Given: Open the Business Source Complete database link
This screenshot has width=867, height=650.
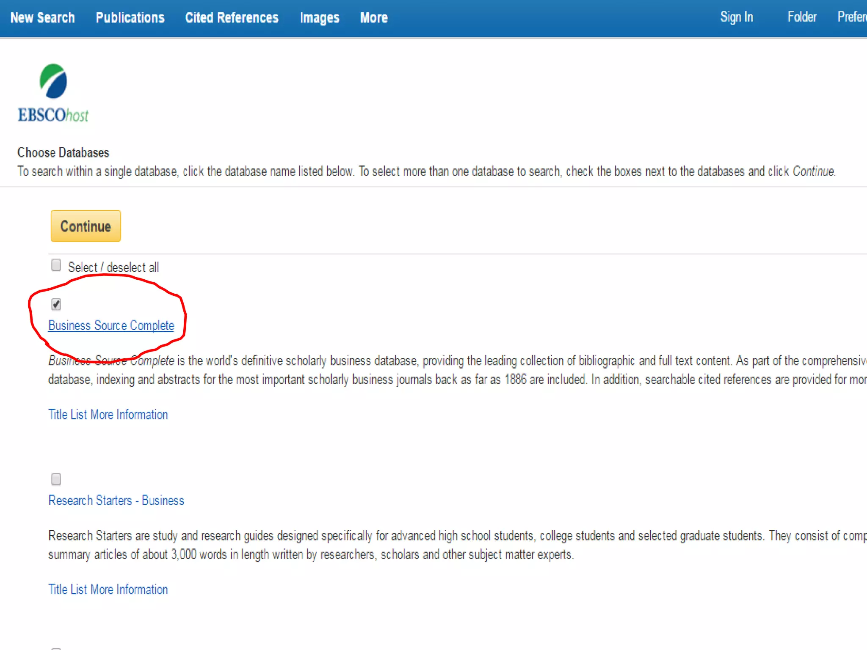Looking at the screenshot, I should [x=111, y=325].
